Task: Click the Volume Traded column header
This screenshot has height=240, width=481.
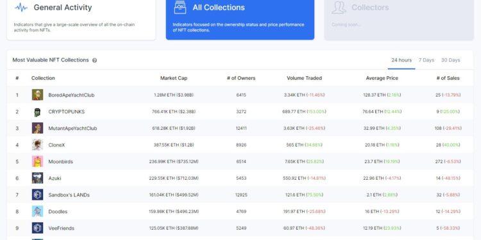Action: pyautogui.click(x=304, y=78)
